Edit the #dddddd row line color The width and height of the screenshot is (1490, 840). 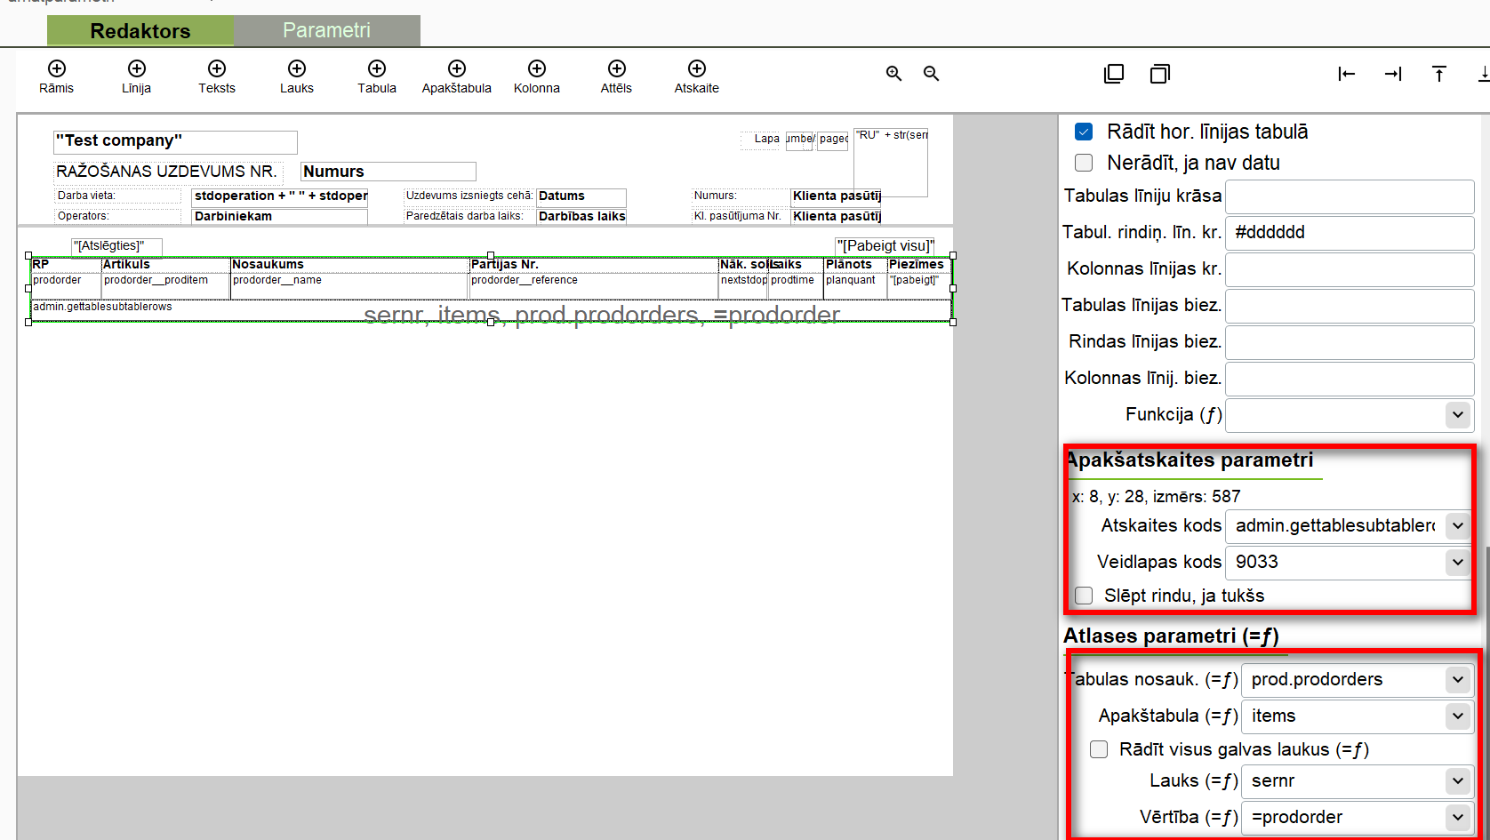coord(1350,232)
